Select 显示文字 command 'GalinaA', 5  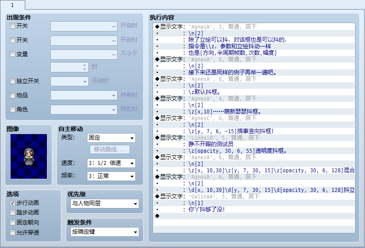tap(254, 196)
